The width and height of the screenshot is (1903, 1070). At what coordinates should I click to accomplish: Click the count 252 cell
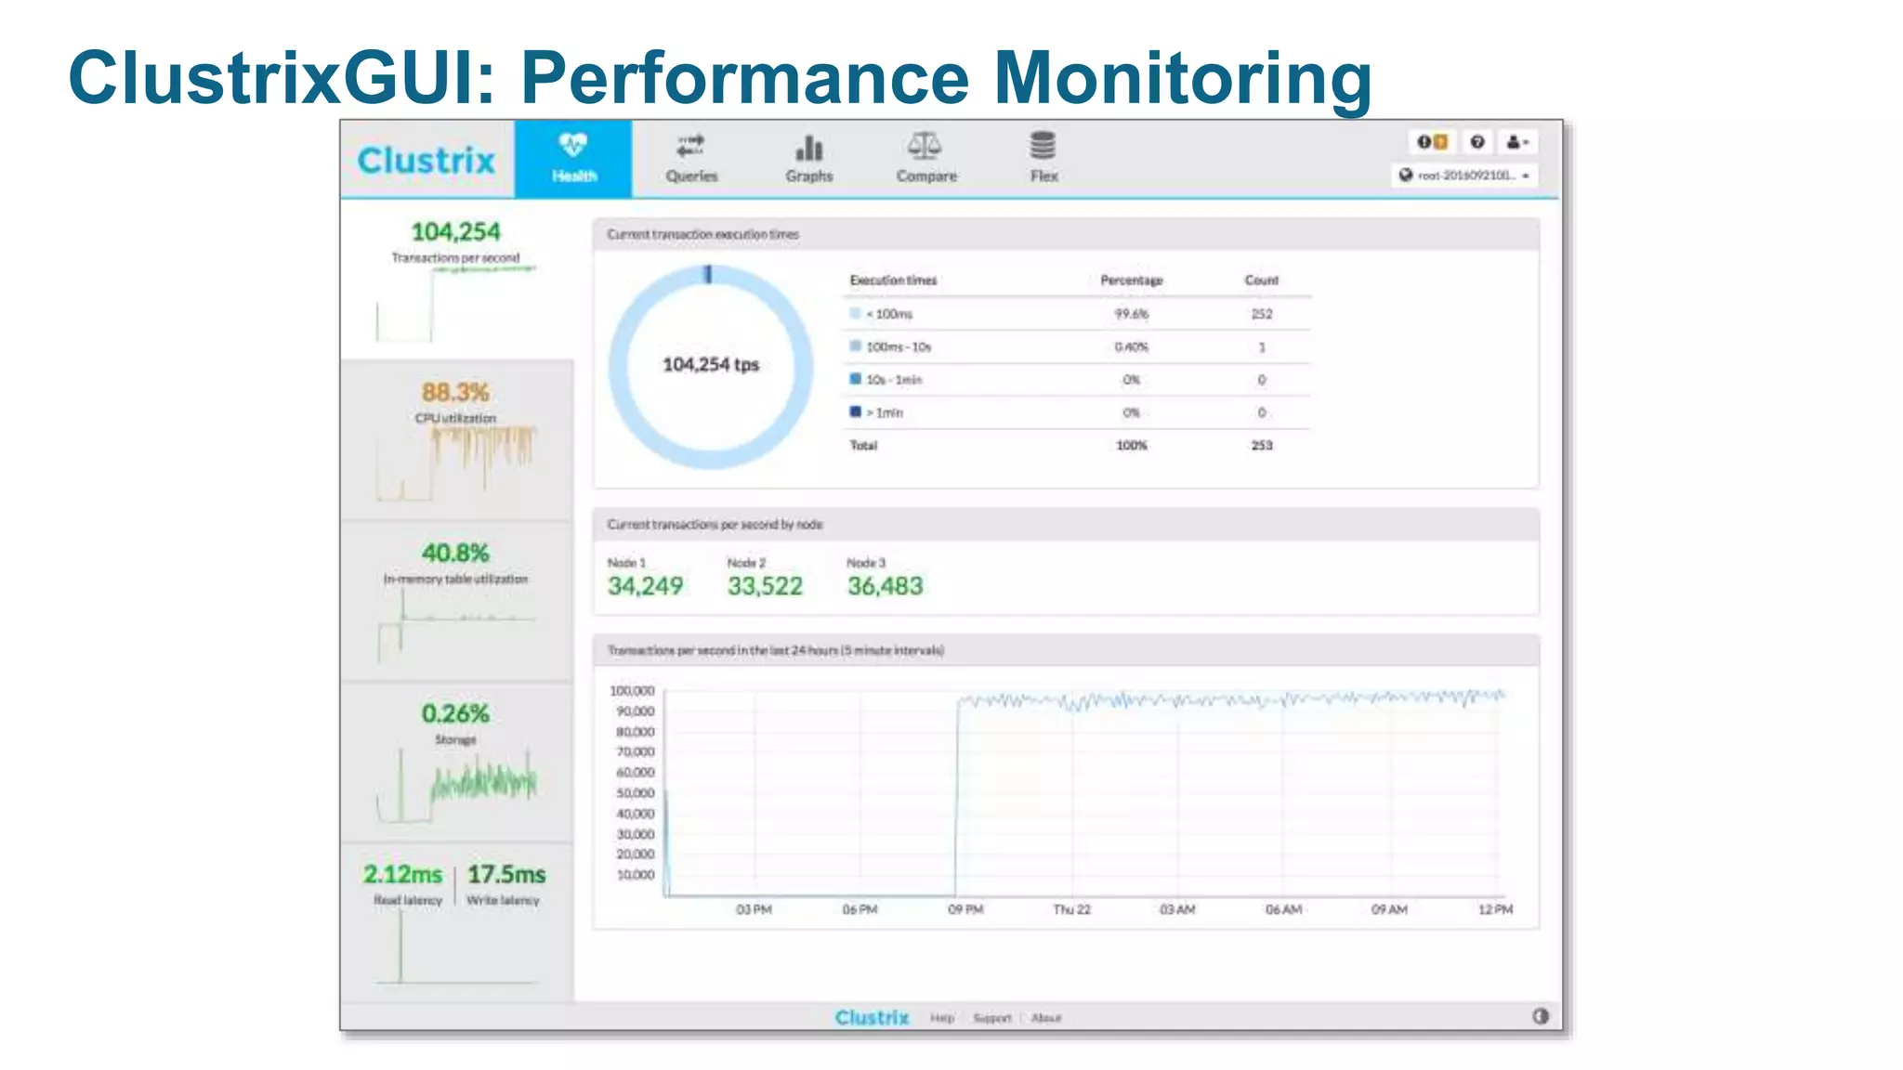1261,314
